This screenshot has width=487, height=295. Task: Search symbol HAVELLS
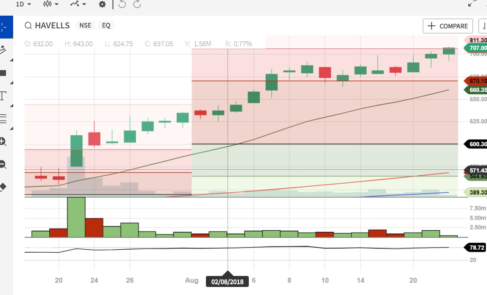tap(52, 25)
